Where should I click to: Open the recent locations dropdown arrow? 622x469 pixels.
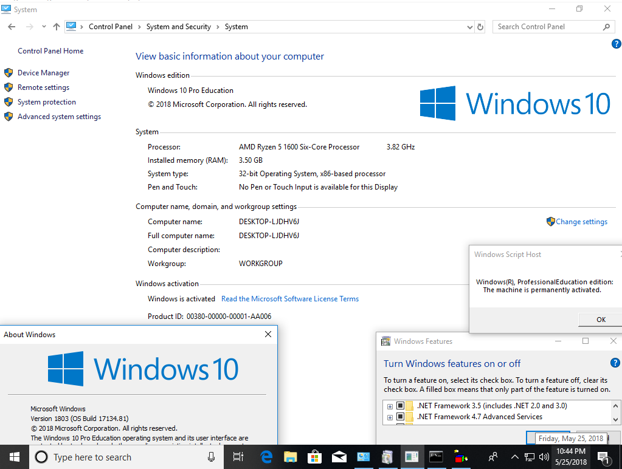point(44,27)
